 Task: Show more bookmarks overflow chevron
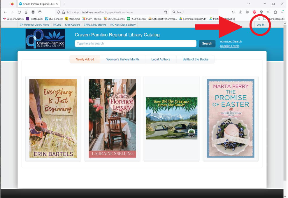pos(259,19)
